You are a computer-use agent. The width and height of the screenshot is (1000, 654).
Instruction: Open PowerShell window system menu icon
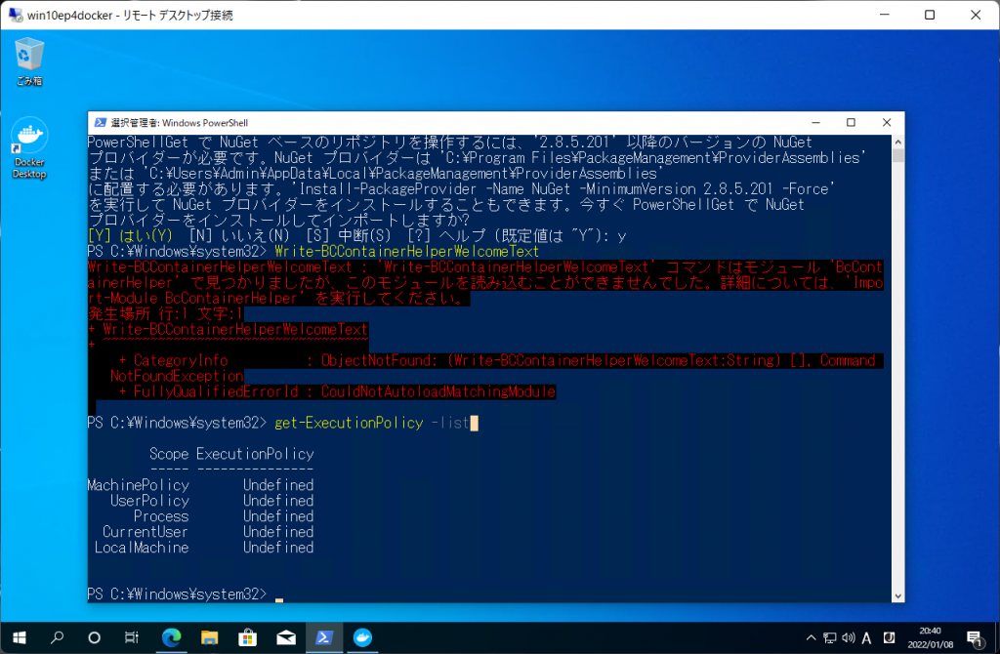point(101,122)
